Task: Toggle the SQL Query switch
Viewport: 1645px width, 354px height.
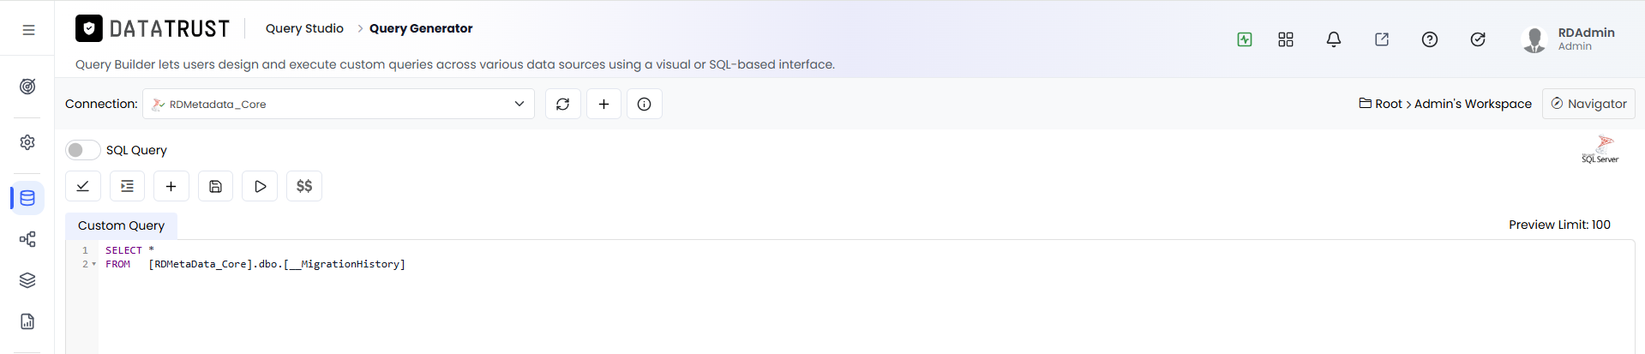Action: (83, 150)
